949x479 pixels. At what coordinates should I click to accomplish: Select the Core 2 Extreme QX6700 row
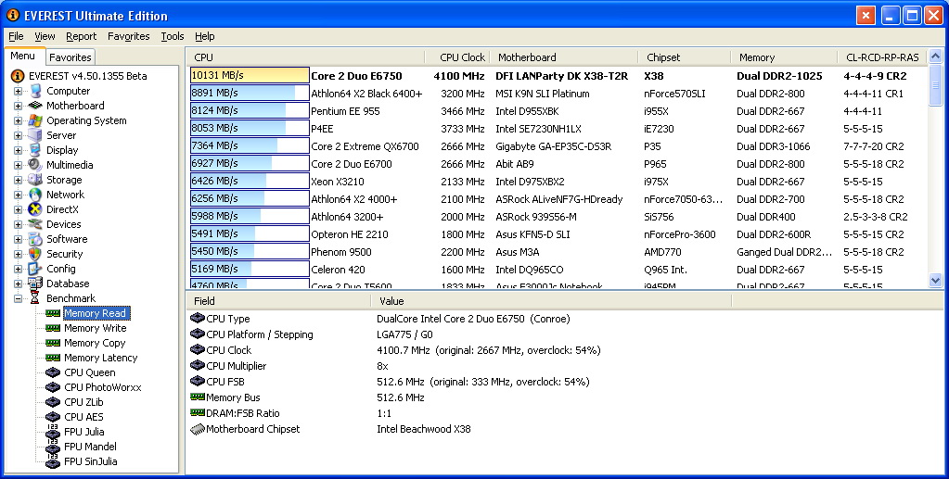click(x=558, y=145)
